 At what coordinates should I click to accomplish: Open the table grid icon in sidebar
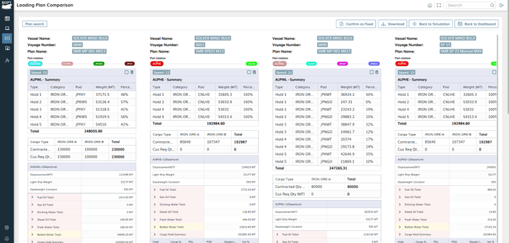(x=7, y=19)
